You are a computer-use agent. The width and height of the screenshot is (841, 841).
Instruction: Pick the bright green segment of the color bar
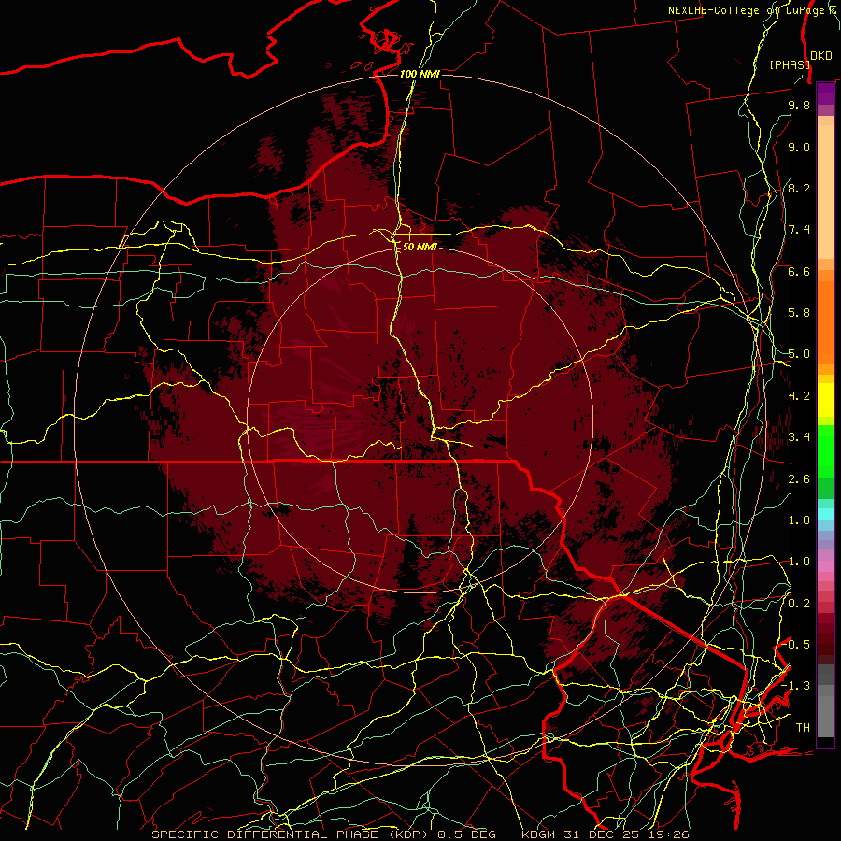pyautogui.click(x=825, y=450)
